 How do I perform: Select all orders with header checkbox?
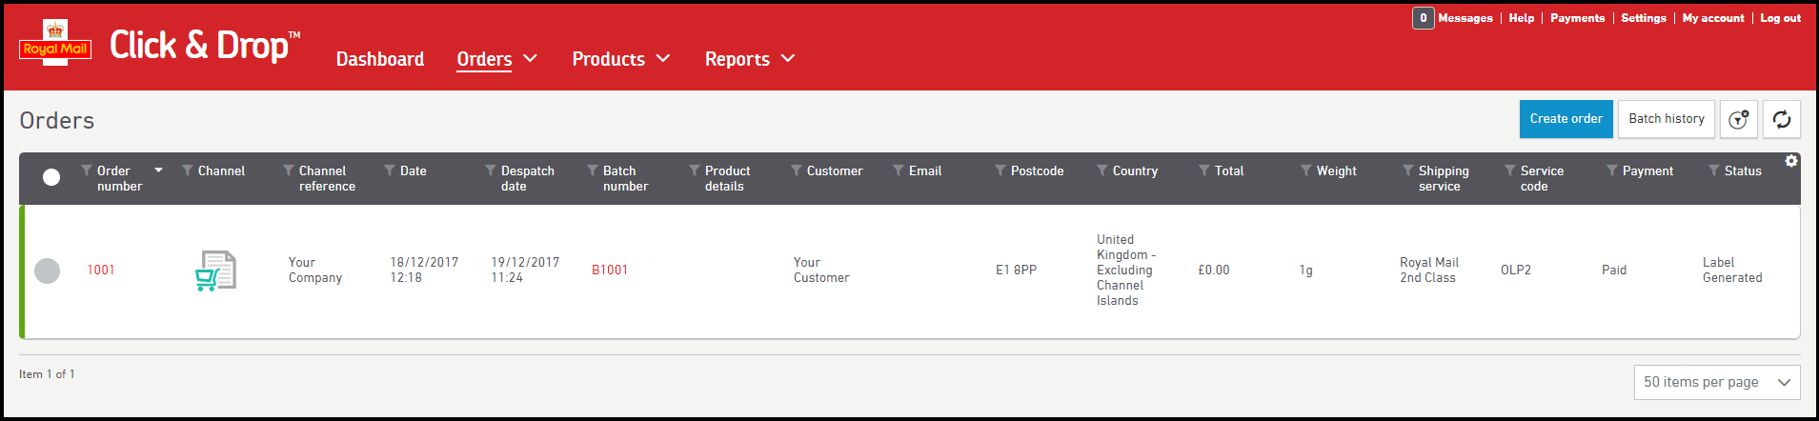click(51, 177)
